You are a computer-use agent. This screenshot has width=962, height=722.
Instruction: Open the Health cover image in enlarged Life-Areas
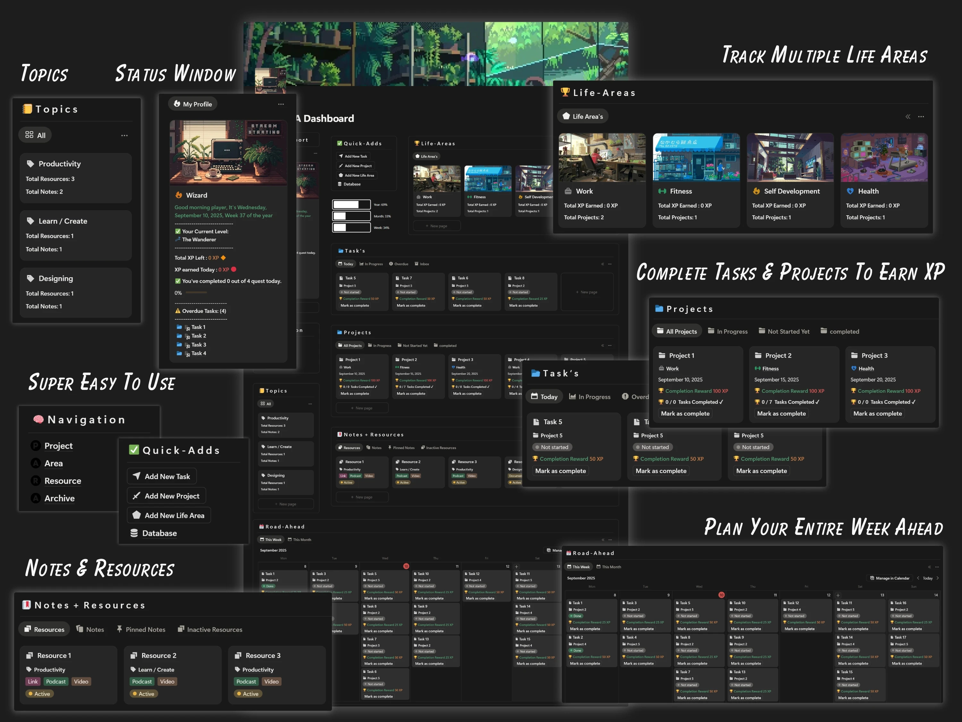(x=884, y=157)
